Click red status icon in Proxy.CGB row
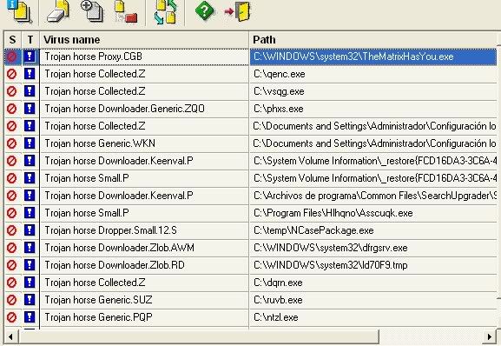The height and width of the screenshot is (346, 501). 12,57
